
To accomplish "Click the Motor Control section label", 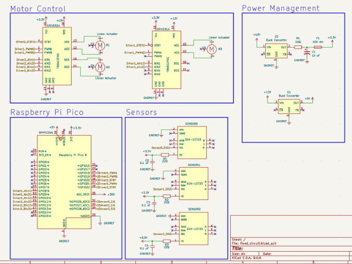I will pyautogui.click(x=38, y=9).
